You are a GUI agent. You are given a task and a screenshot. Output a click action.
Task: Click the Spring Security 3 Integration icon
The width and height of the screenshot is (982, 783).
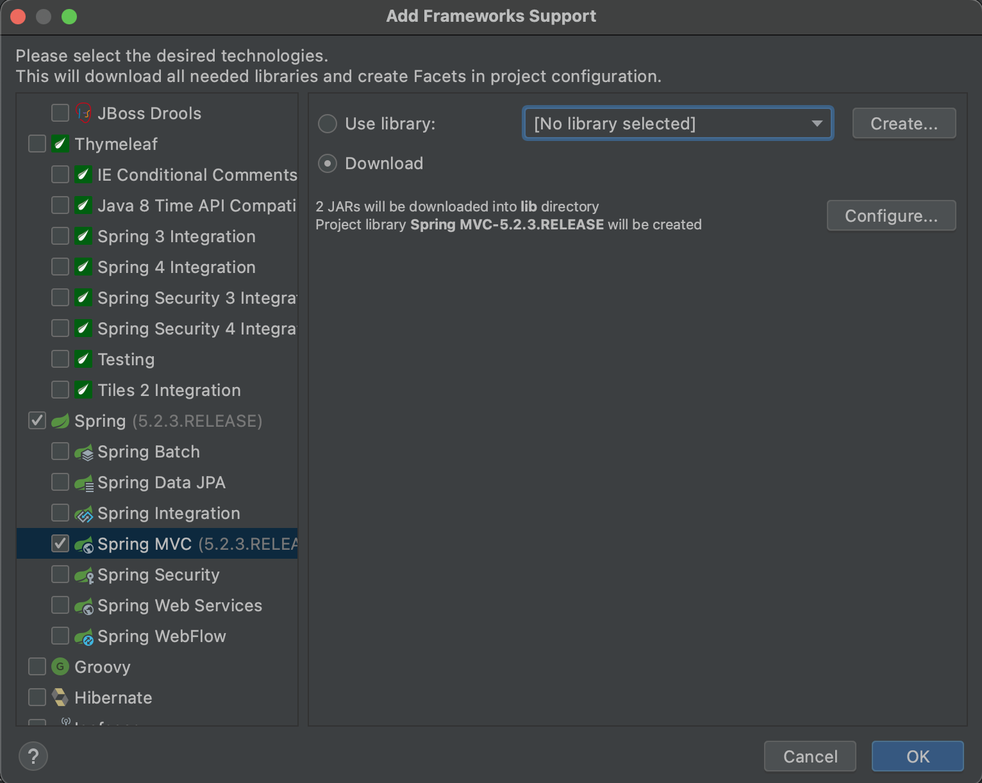coord(83,298)
